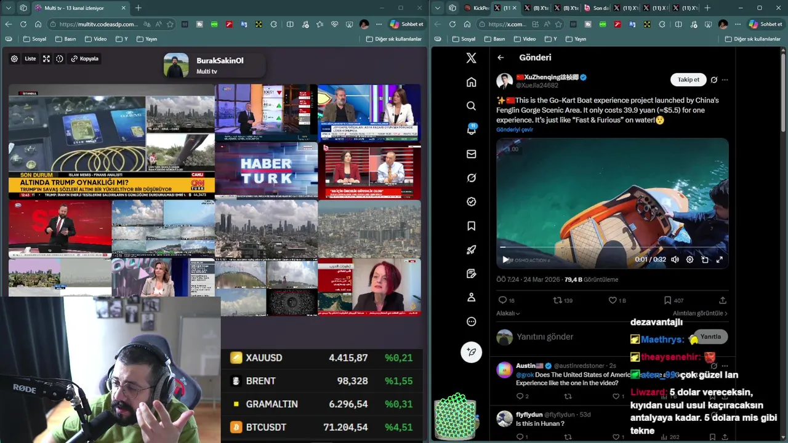Select the Haber Türk channel thumbnail

point(266,171)
